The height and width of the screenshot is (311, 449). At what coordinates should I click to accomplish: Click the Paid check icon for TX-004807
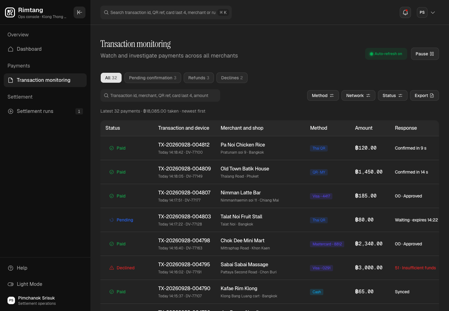(x=112, y=196)
